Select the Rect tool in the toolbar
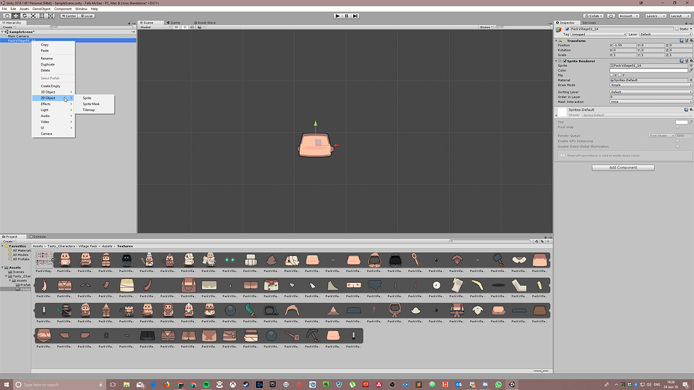The height and width of the screenshot is (390, 694). pos(41,16)
